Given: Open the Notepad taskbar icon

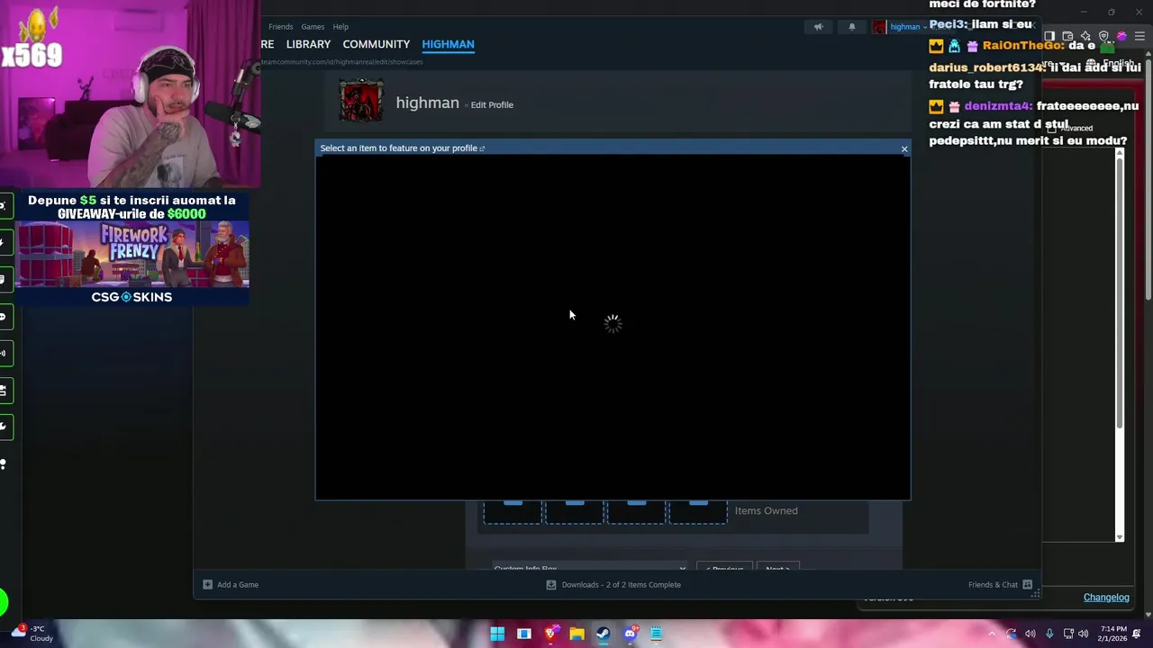Looking at the screenshot, I should coord(656,634).
